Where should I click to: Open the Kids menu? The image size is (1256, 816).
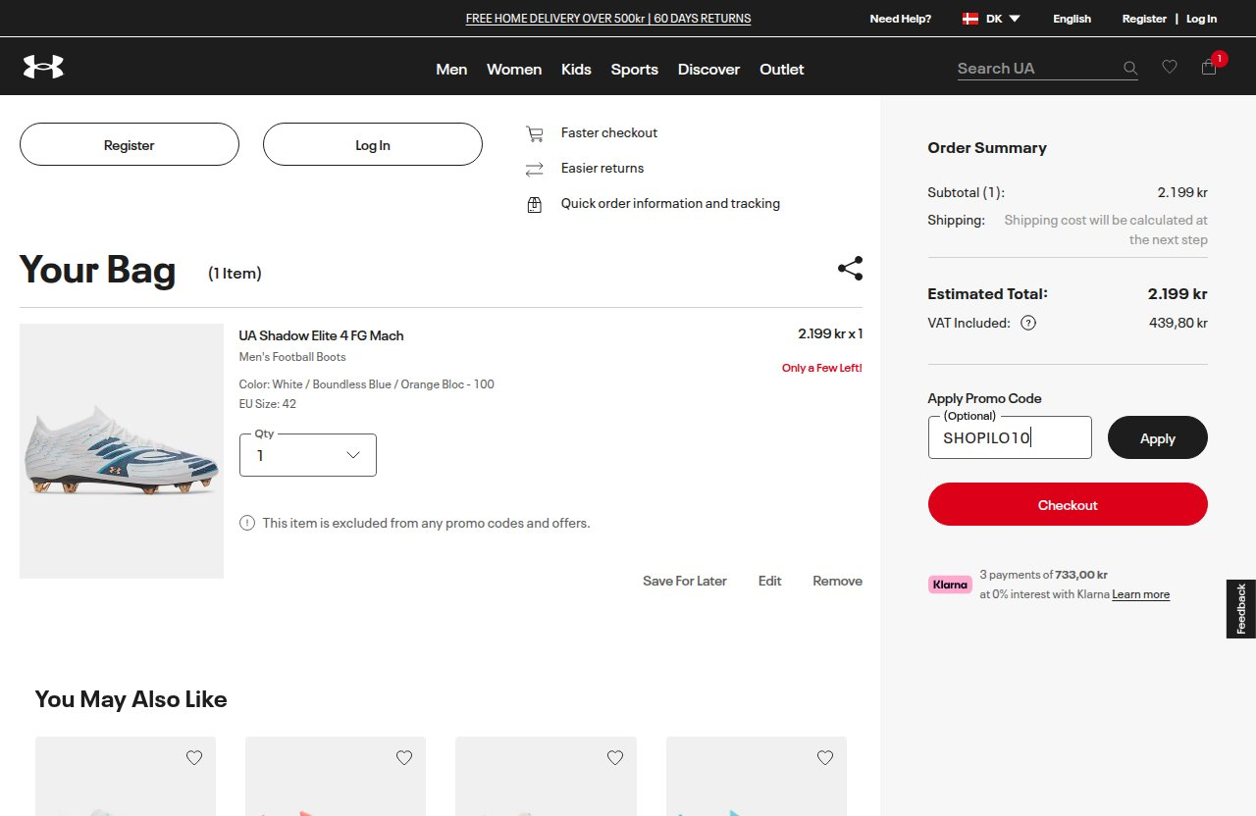coord(576,69)
